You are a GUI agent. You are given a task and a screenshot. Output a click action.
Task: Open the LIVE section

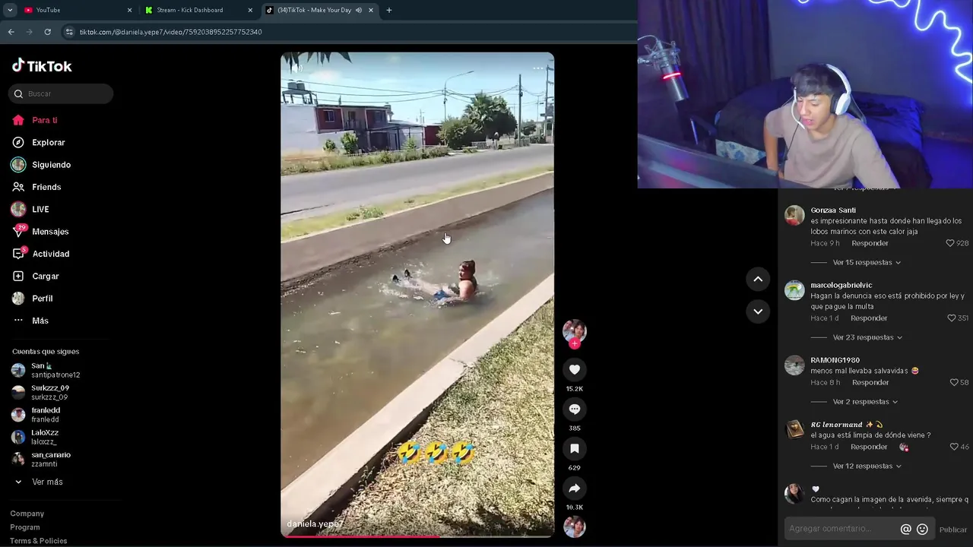[30, 209]
